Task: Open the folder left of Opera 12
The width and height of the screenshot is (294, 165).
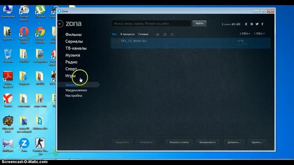Action: [x=8, y=33]
